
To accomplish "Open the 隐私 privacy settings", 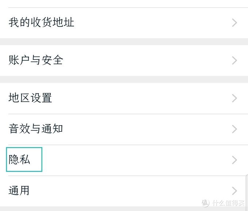I will (19, 160).
